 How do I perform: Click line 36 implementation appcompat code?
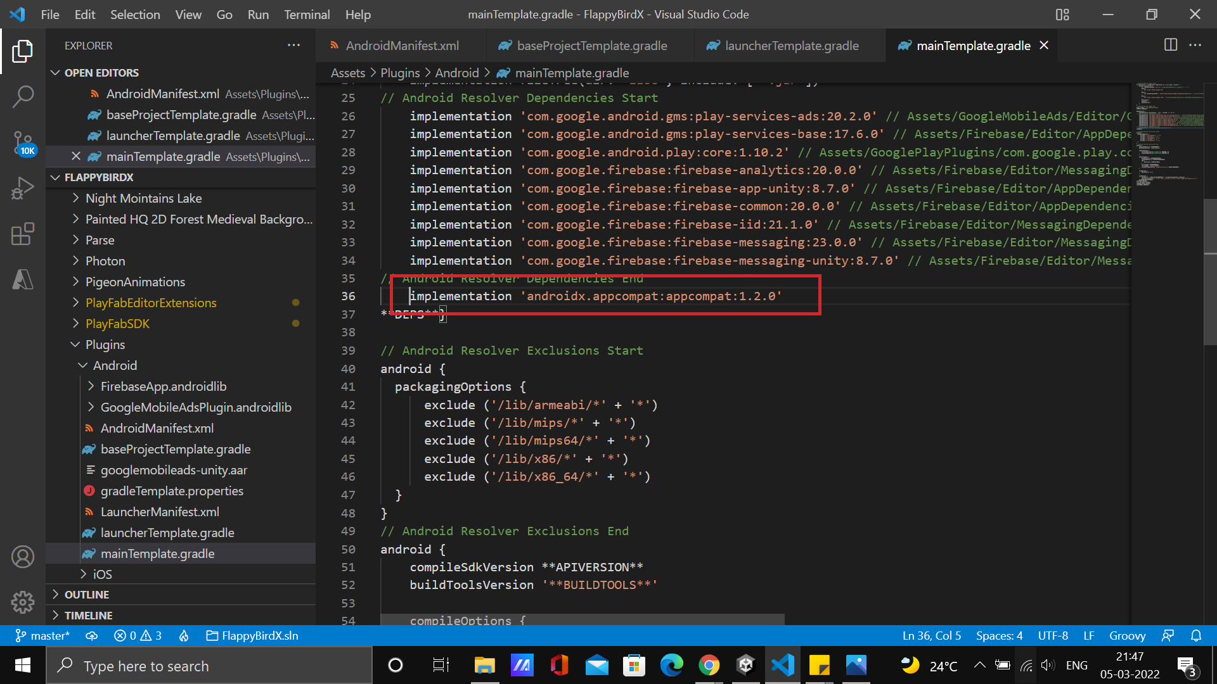click(x=596, y=296)
